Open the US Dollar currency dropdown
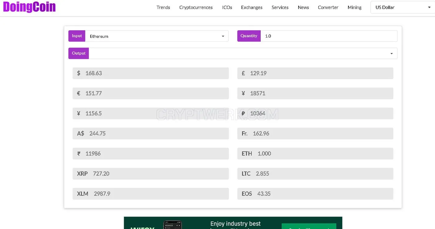The width and height of the screenshot is (435, 229). click(403, 7)
